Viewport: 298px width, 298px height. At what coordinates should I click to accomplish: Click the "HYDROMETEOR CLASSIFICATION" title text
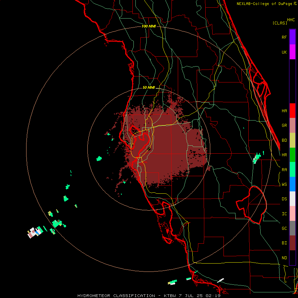(x=116, y=296)
